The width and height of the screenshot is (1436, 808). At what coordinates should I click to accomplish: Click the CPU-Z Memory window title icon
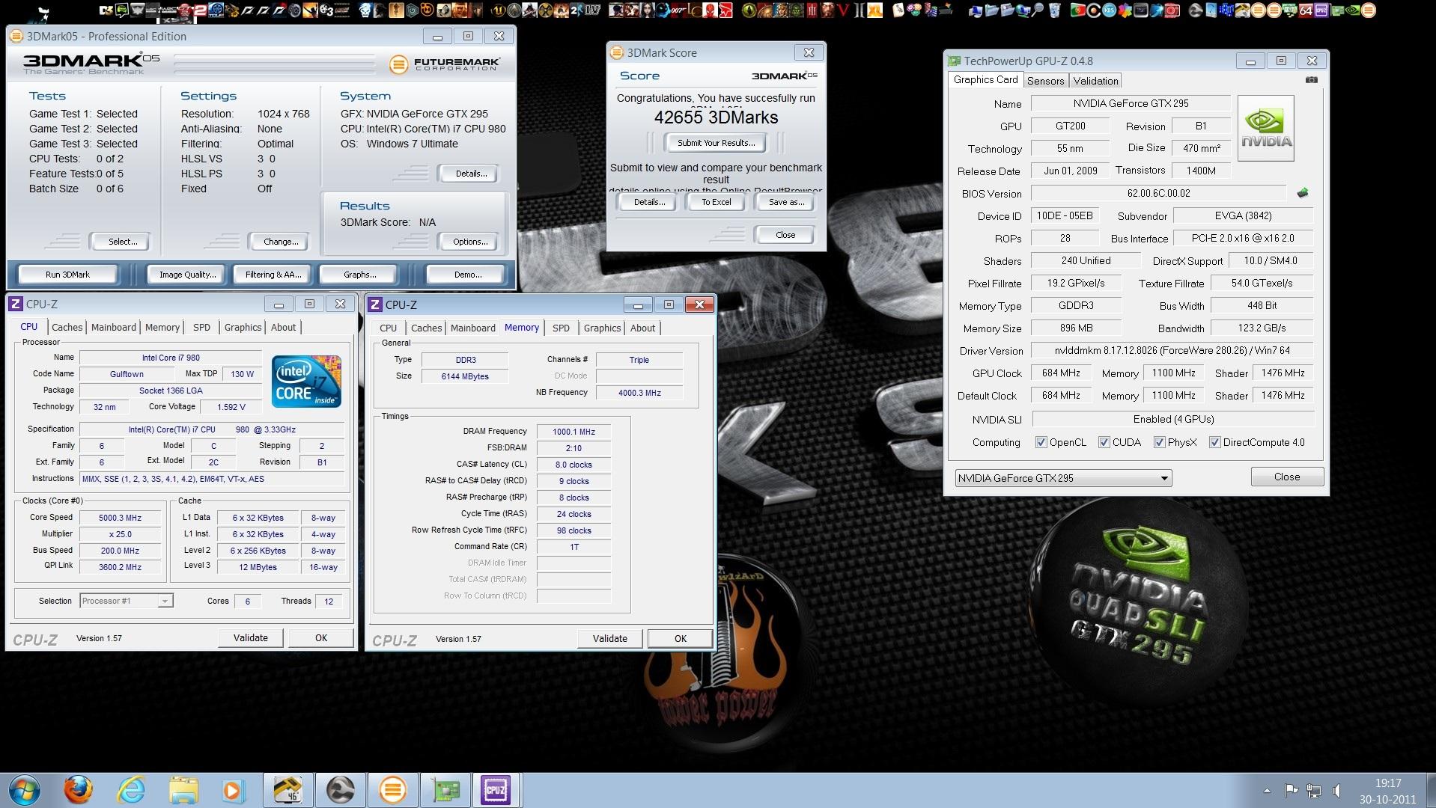click(x=376, y=304)
